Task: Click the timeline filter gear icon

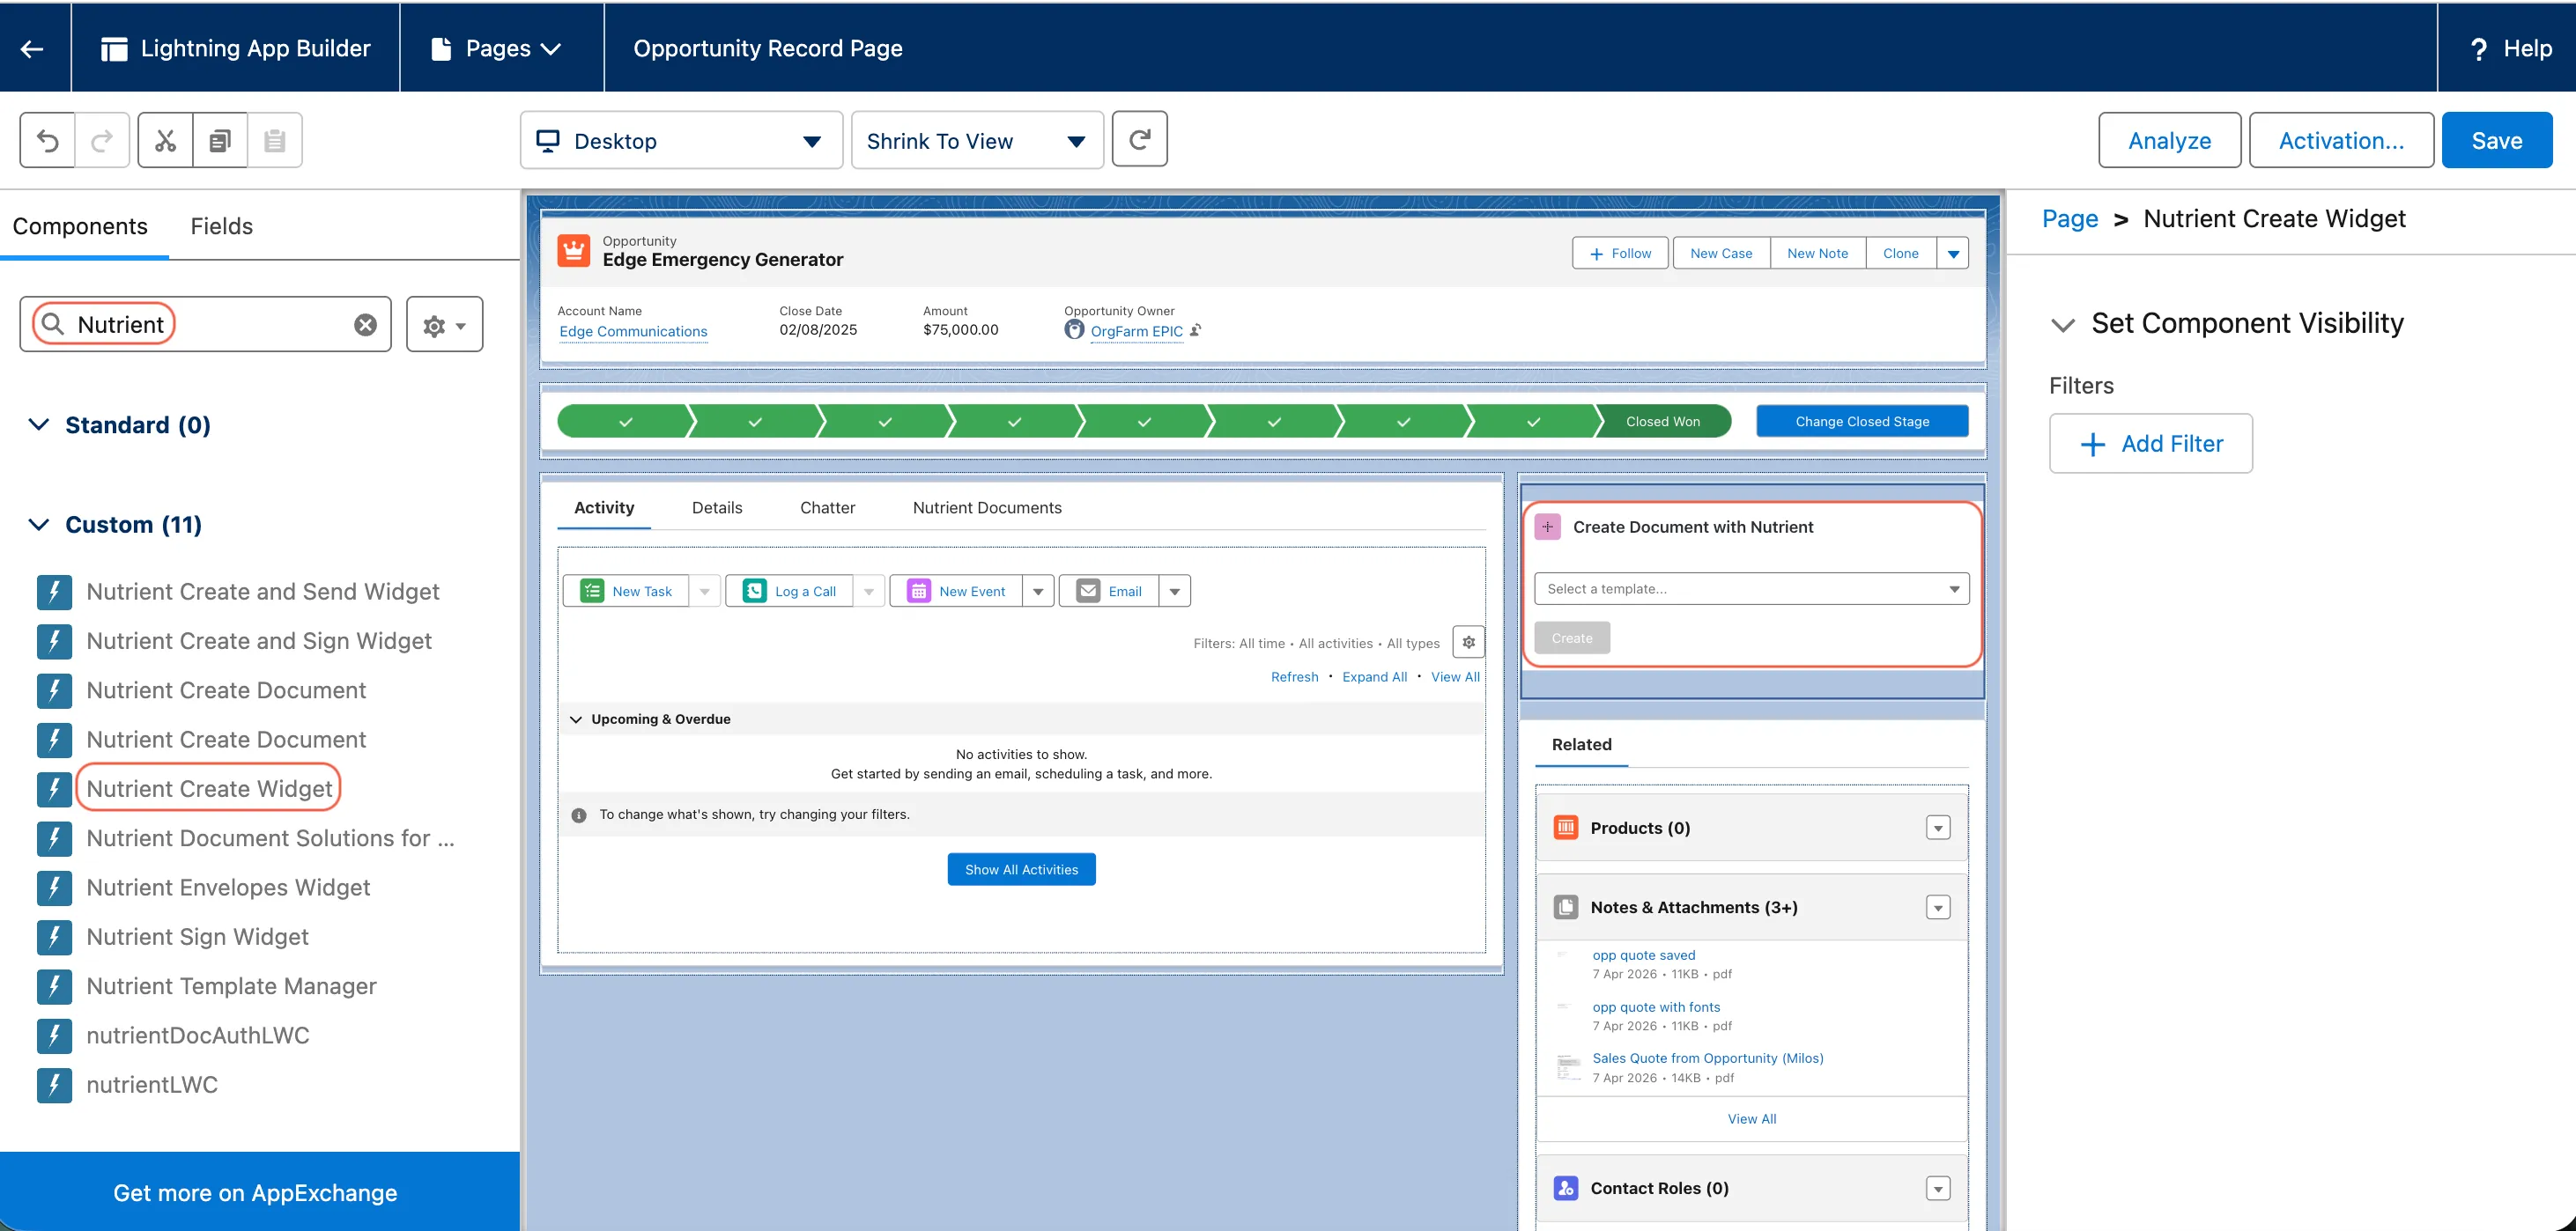Action: 1469,643
